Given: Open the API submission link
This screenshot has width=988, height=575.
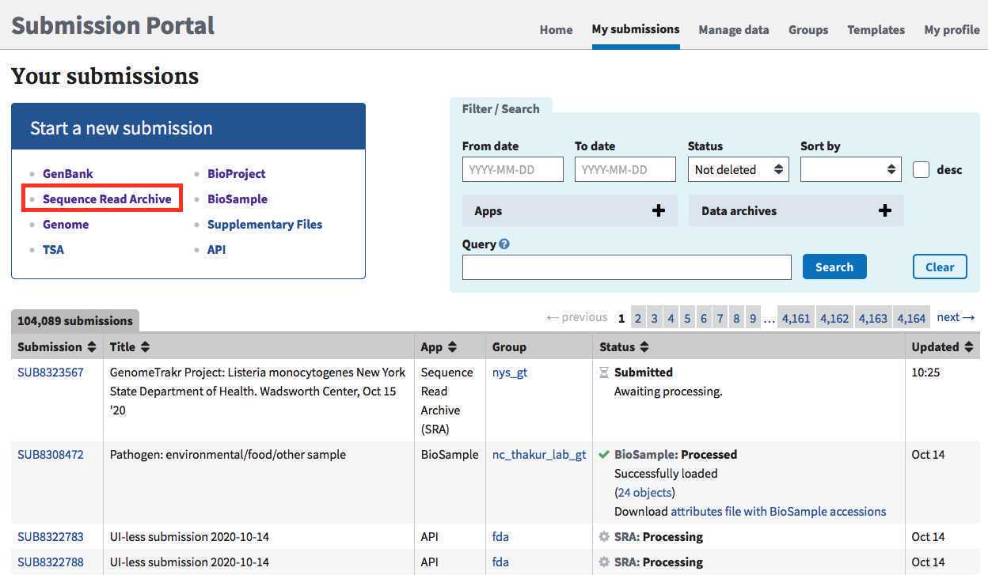Looking at the screenshot, I should point(216,249).
